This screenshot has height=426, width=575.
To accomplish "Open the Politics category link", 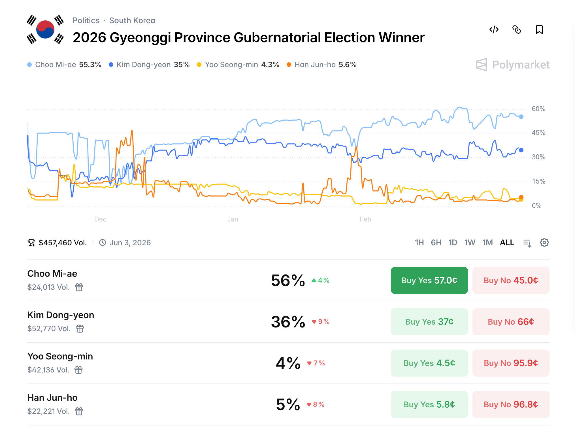I will (86, 20).
